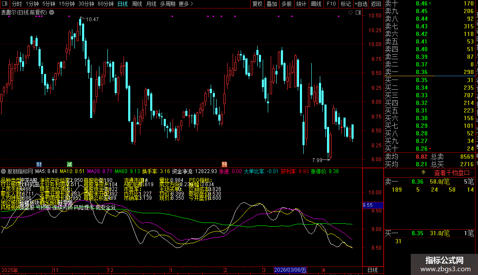
Task: Click the 返回 back button
Action: pyautogui.click(x=376, y=4)
